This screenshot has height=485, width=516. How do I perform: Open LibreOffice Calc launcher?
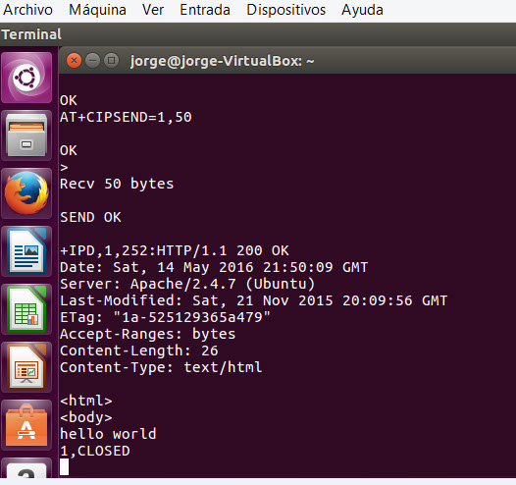coord(26,309)
